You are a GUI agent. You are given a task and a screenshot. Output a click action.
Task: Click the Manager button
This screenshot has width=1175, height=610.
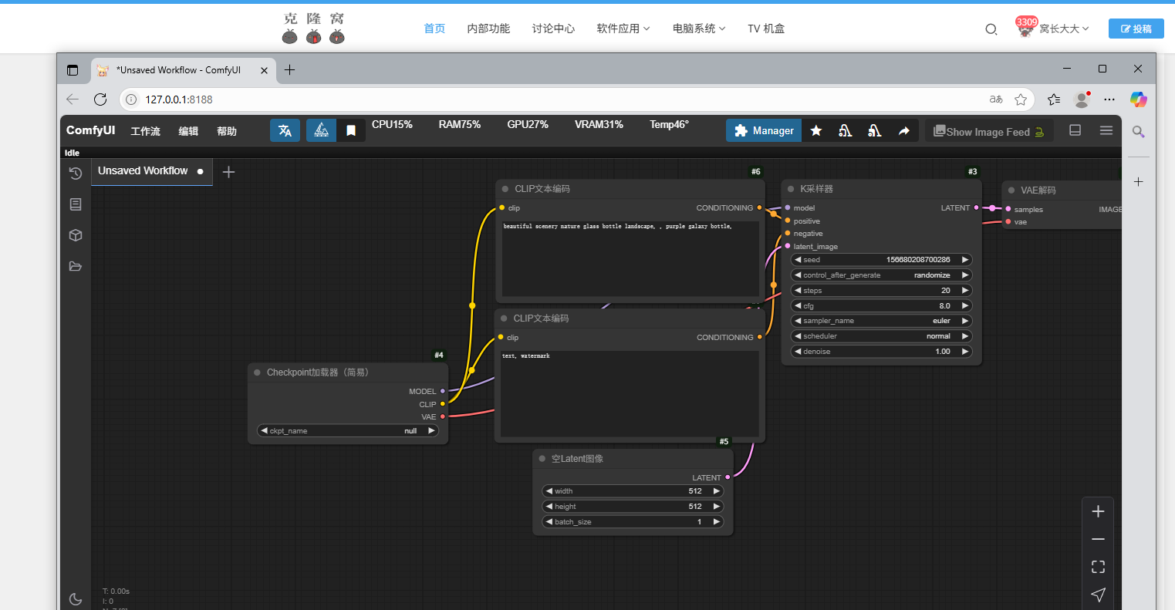pos(764,131)
